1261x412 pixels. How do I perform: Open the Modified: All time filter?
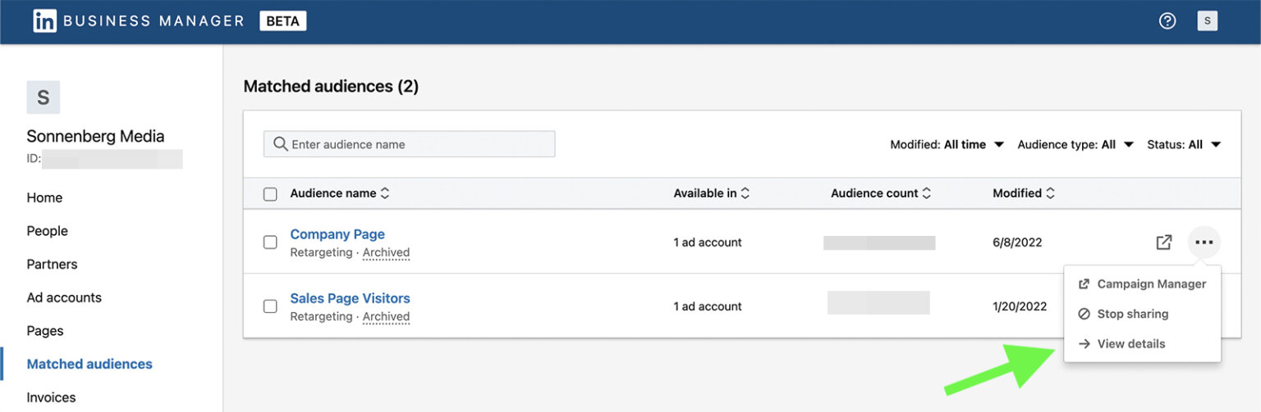click(x=947, y=144)
